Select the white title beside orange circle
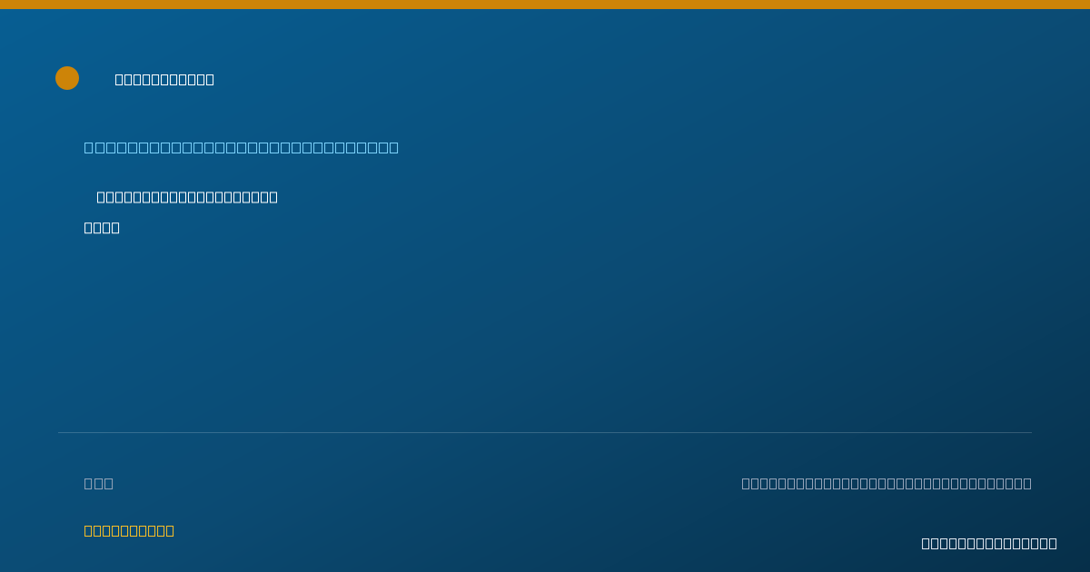1090x572 pixels. click(x=164, y=79)
